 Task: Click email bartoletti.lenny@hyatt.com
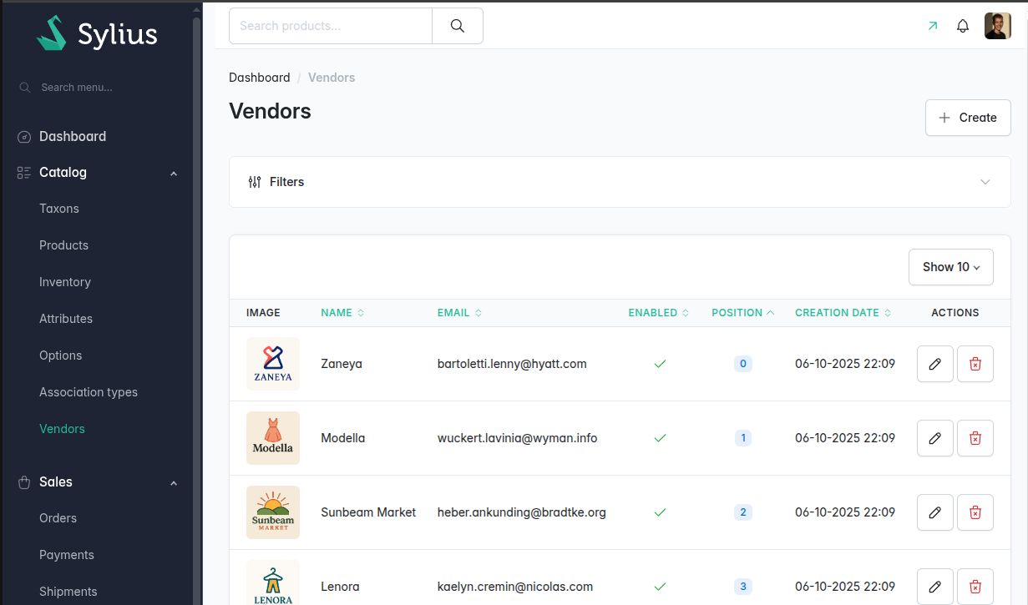pyautogui.click(x=512, y=364)
